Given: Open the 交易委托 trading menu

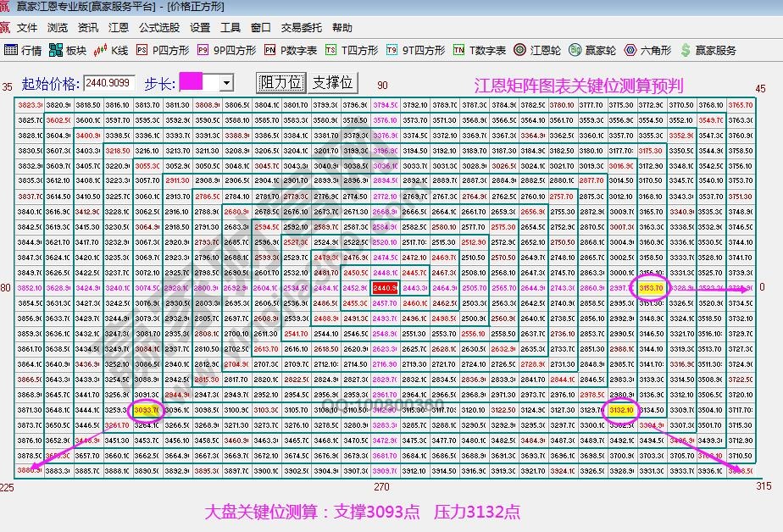Looking at the screenshot, I should 301,27.
